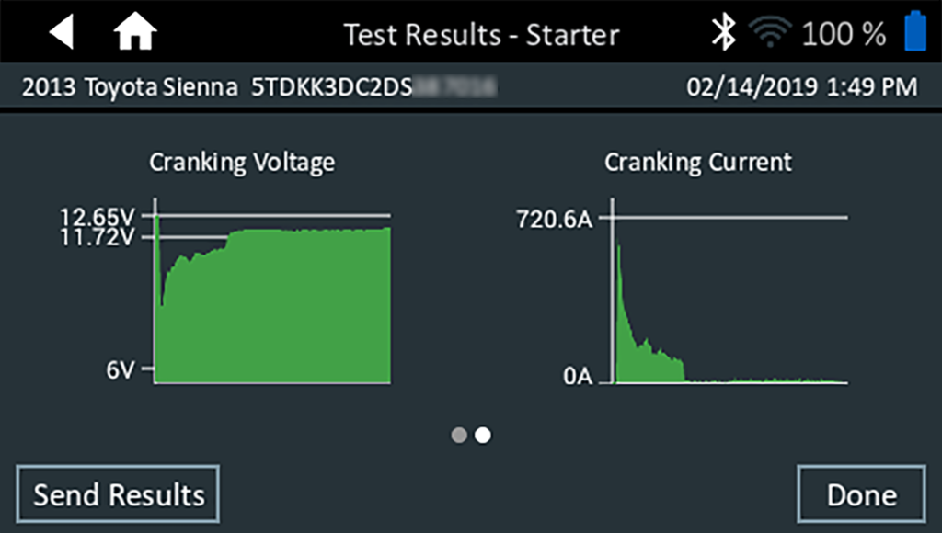
Task: Tap the Cranking Current heading
Action: point(698,164)
